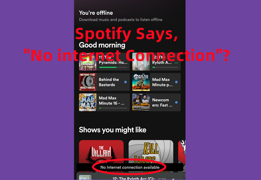The height and width of the screenshot is (180, 261).
Task: Click the Mad Max Minute 16 progress bar
Action: click(113, 108)
